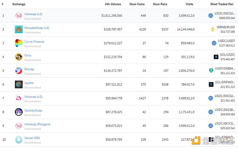Sort by the Num Coins column header

[x=137, y=4]
